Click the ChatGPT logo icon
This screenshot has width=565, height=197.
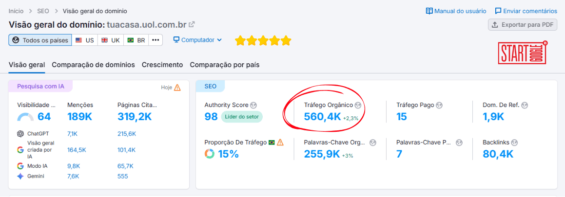click(20, 134)
